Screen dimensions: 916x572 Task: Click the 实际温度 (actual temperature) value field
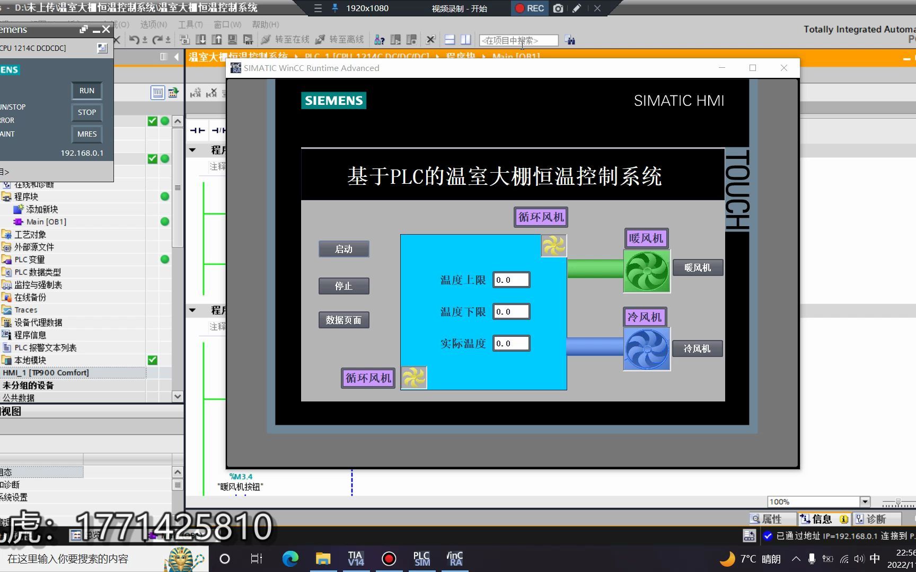pos(511,343)
